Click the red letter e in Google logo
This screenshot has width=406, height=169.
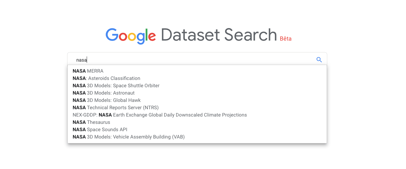click(x=152, y=37)
